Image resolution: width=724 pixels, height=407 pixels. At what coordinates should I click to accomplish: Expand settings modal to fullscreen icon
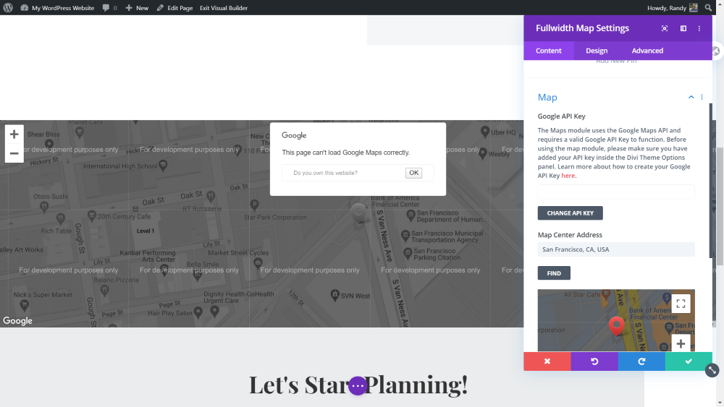tap(665, 28)
